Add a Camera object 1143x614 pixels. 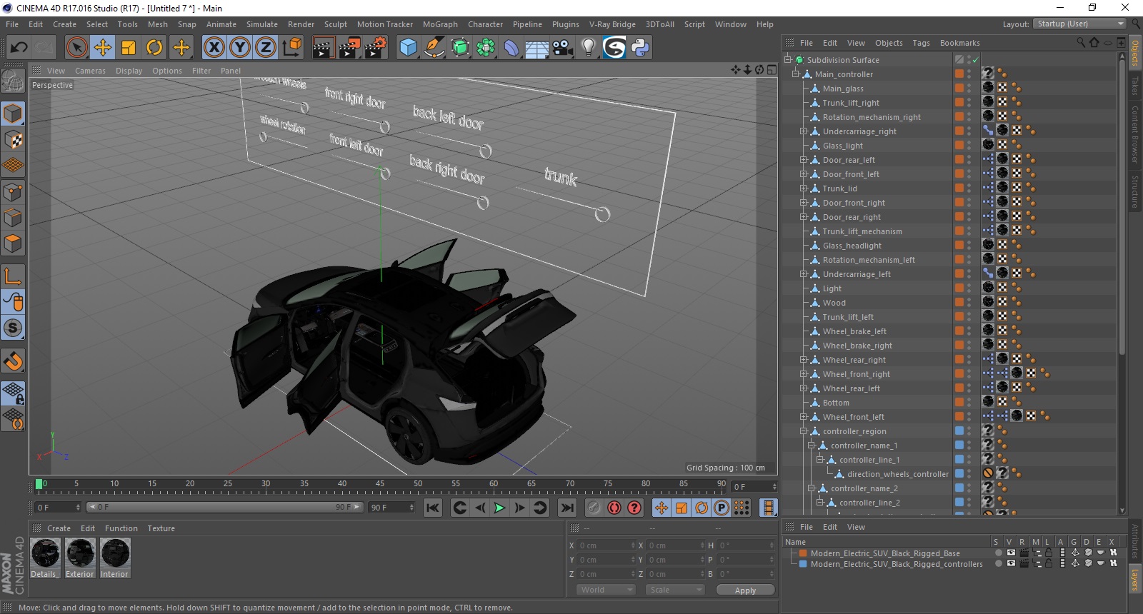(x=562, y=48)
